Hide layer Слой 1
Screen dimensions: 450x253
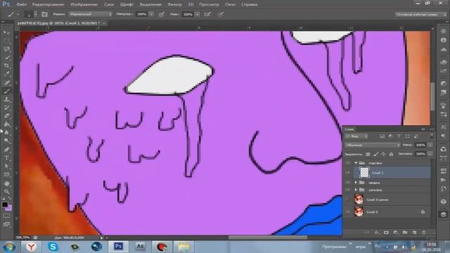click(348, 173)
